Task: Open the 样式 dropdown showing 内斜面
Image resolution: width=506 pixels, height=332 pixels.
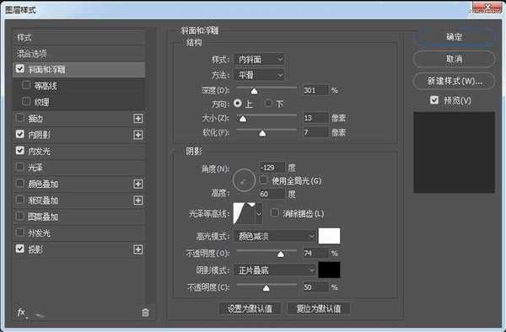Action: tap(259, 59)
